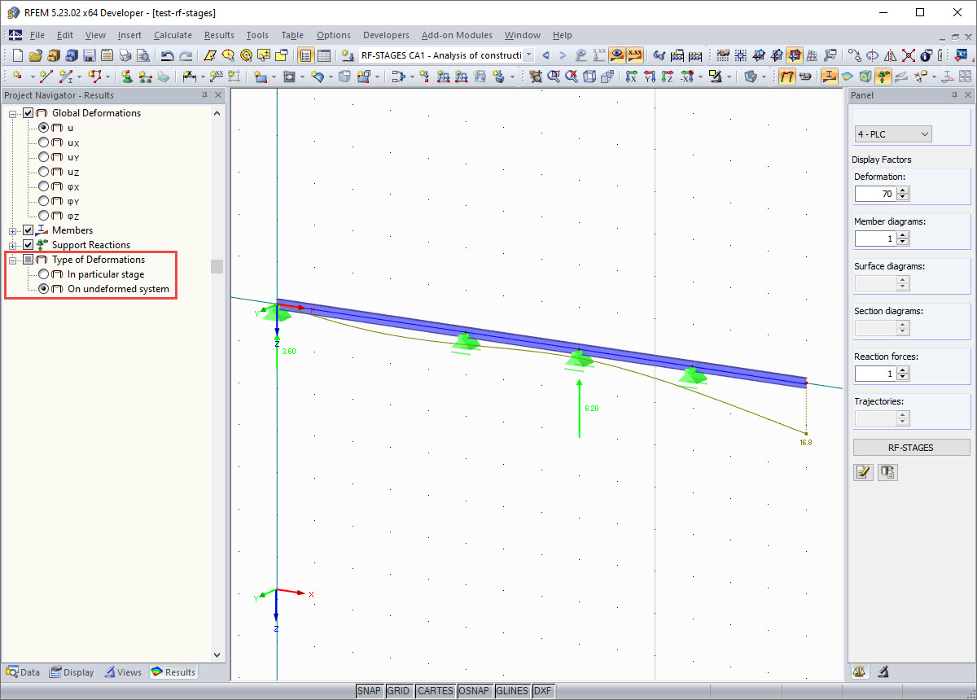Select the u deformation radio button

tap(43, 128)
